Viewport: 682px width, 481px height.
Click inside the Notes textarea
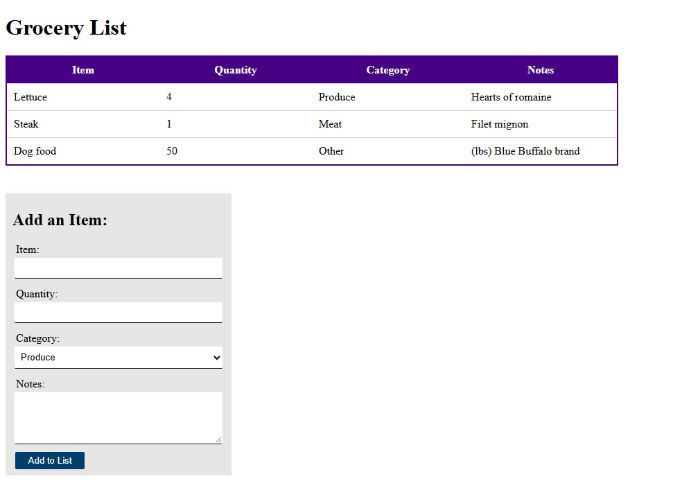coord(119,418)
